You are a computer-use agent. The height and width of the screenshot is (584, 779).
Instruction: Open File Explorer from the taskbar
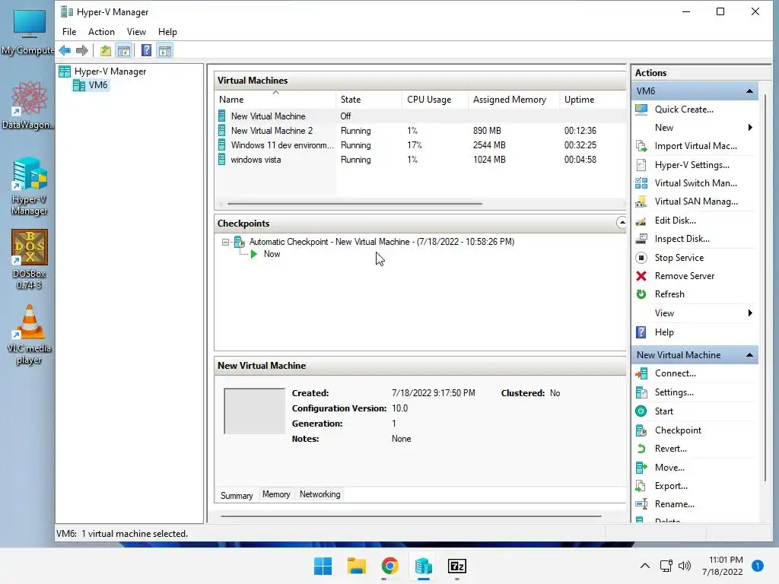click(356, 566)
